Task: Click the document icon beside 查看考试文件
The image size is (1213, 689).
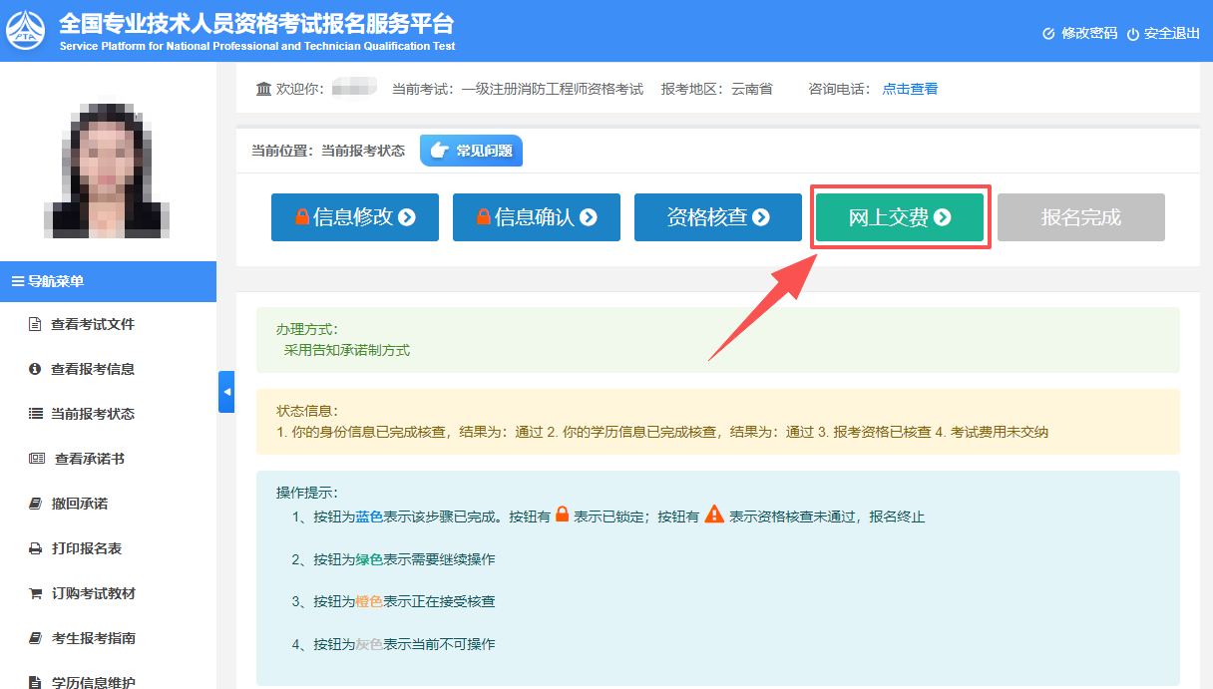Action: click(x=35, y=324)
